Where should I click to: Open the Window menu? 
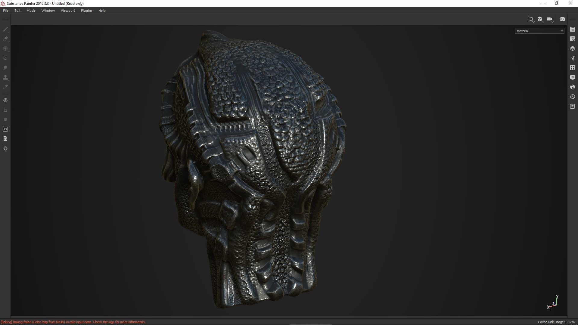(48, 11)
